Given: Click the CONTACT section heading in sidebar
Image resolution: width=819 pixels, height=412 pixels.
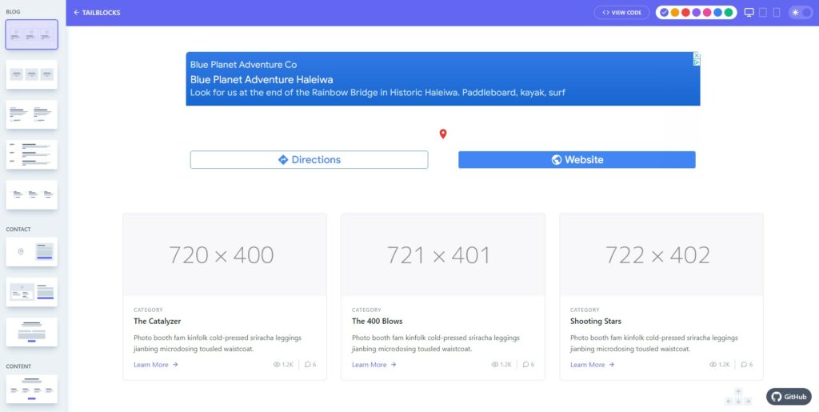Looking at the screenshot, I should (x=18, y=230).
